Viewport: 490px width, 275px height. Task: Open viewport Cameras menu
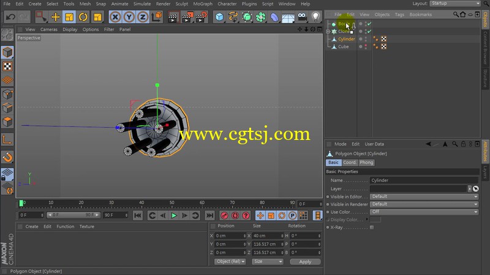(x=49, y=29)
